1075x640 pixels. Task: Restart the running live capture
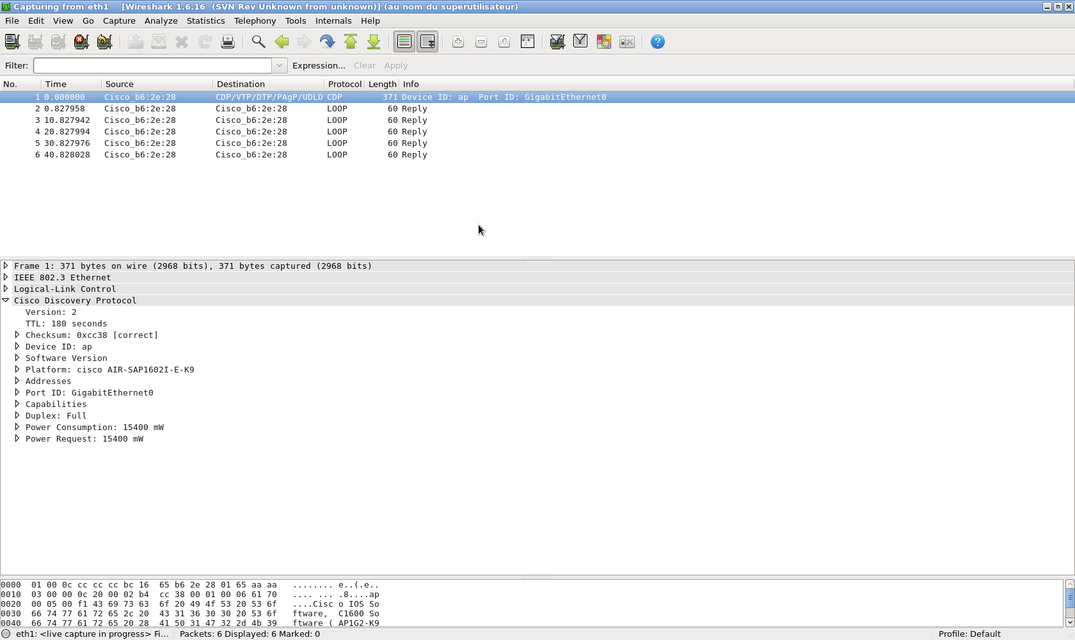click(x=104, y=42)
